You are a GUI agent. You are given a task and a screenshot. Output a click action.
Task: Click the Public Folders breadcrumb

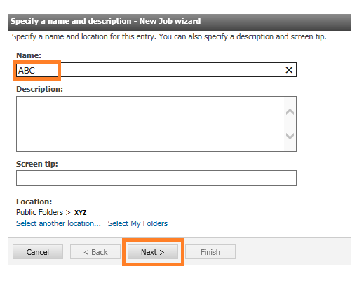[x=39, y=212]
